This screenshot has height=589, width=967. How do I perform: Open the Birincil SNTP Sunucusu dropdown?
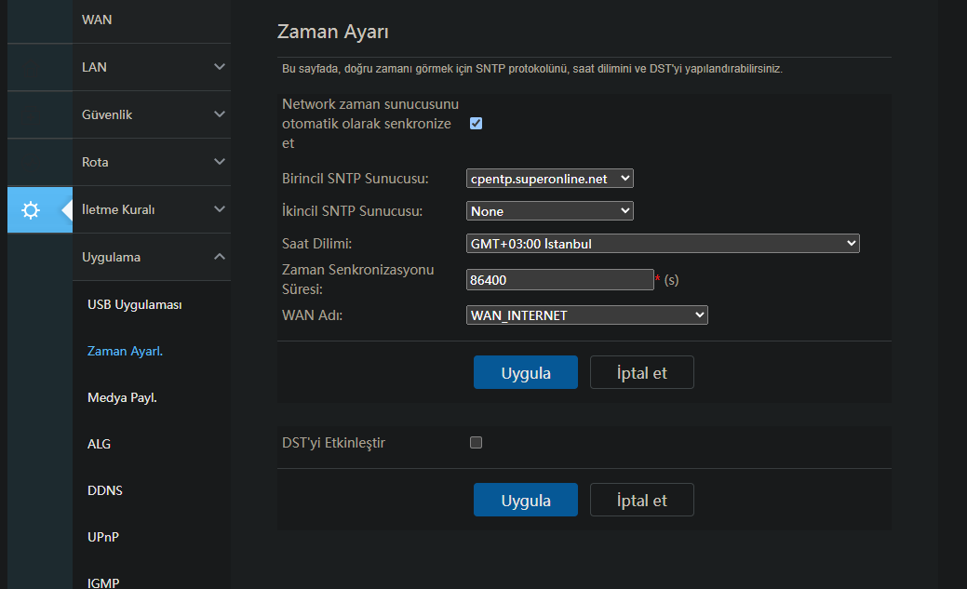(x=549, y=179)
